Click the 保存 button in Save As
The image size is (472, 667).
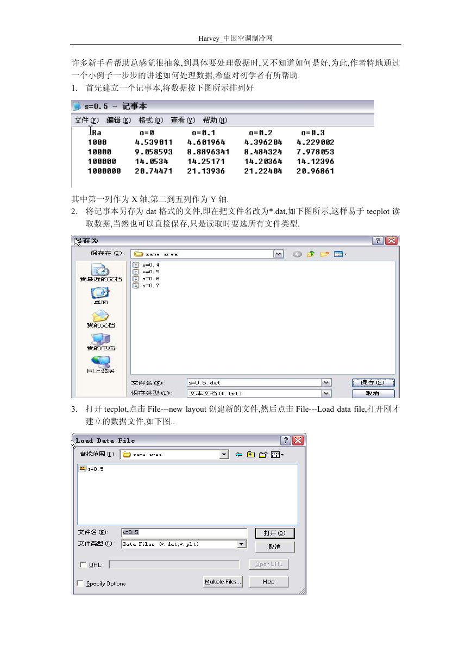(373, 383)
